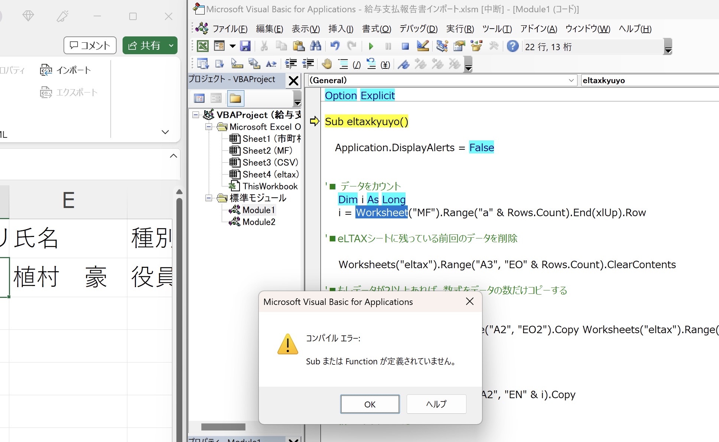Indent the selected code lines
Viewport: 719px width, 442px height.
click(291, 64)
